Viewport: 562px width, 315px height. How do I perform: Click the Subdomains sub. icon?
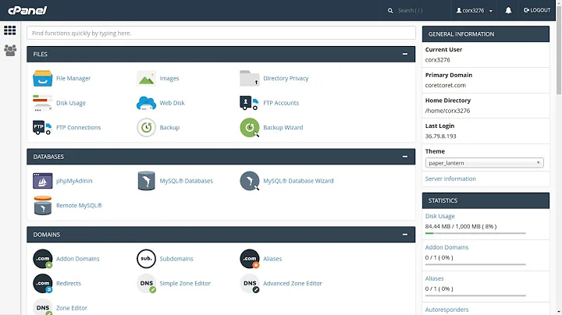[146, 259]
